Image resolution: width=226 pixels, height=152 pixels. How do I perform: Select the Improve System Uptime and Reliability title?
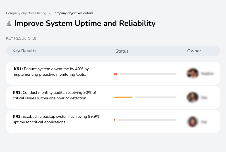tap(85, 23)
